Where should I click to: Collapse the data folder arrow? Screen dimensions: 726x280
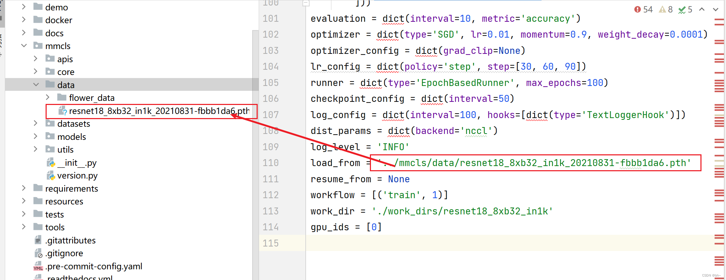click(x=36, y=85)
